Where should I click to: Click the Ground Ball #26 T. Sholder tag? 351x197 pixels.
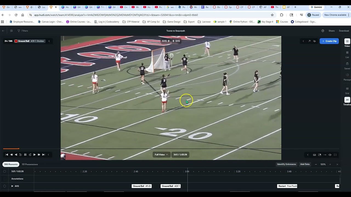(x=29, y=41)
